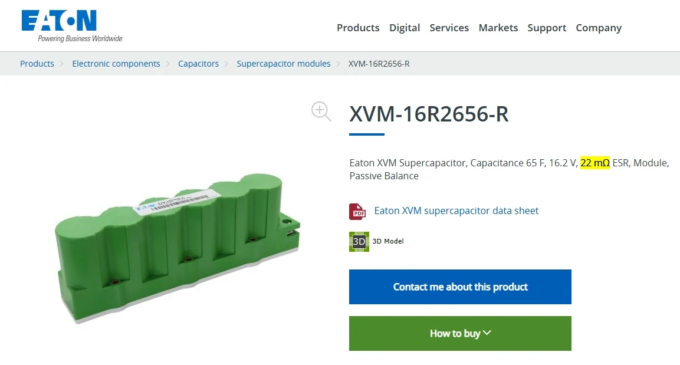Image resolution: width=680 pixels, height=365 pixels.
Task: Open the Digital menu
Action: click(405, 28)
